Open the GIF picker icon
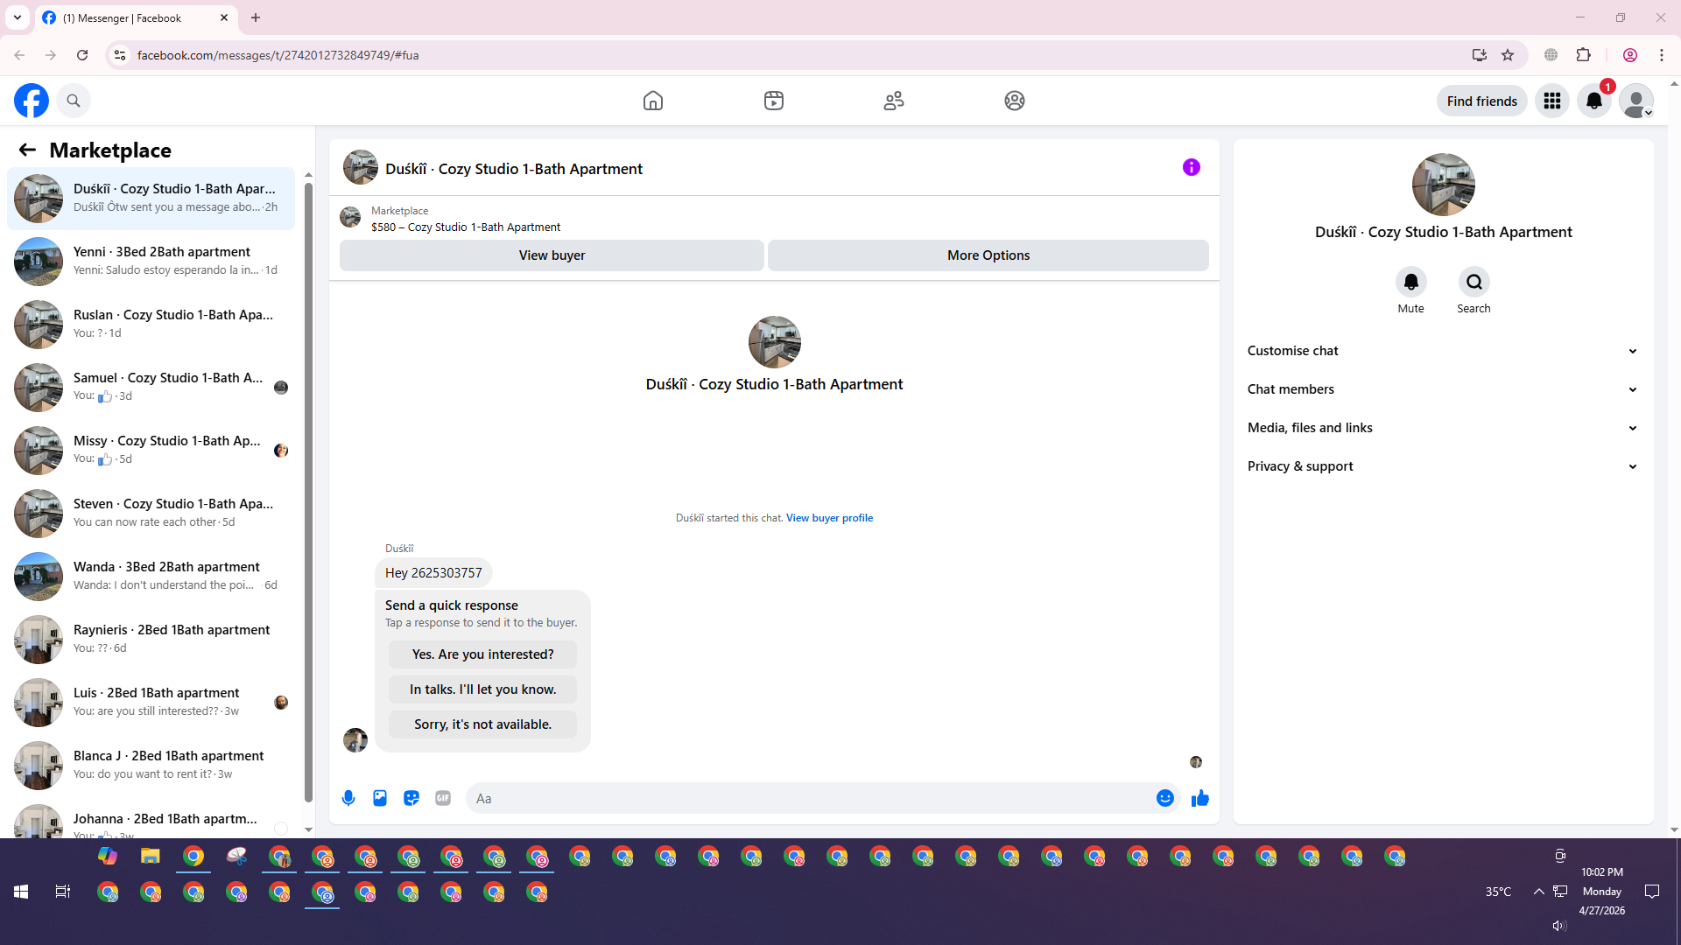Viewport: 1681px width, 945px height. coord(443,798)
